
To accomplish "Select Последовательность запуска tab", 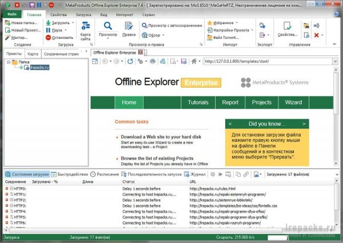I will pos(151,174).
